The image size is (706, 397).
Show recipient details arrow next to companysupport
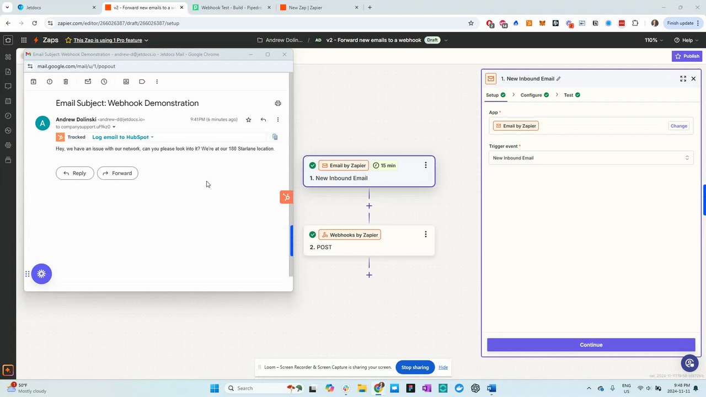[x=114, y=127]
